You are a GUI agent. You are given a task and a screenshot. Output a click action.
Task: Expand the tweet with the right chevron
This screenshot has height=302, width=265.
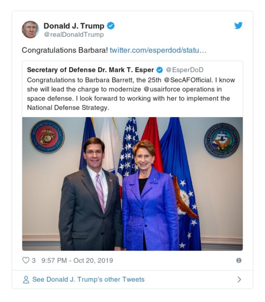(240, 279)
